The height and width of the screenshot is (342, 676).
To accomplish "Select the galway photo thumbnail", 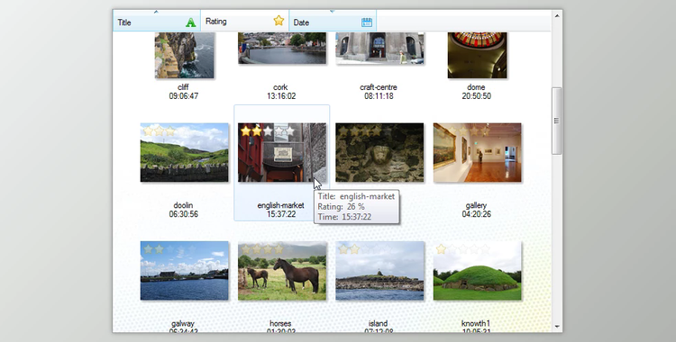I will [185, 271].
